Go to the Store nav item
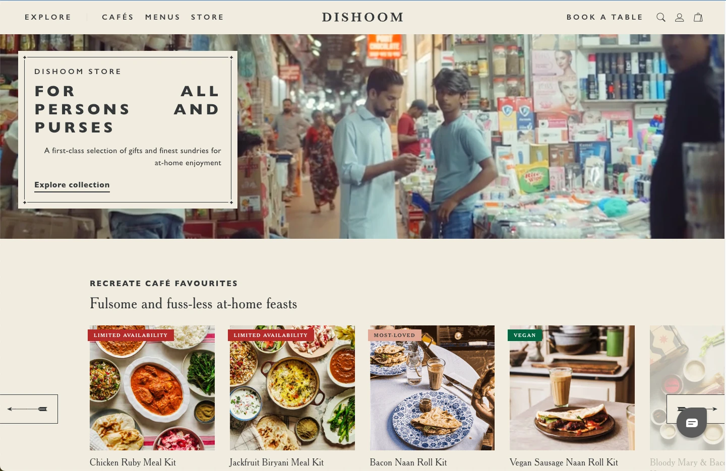The image size is (726, 471). [207, 17]
